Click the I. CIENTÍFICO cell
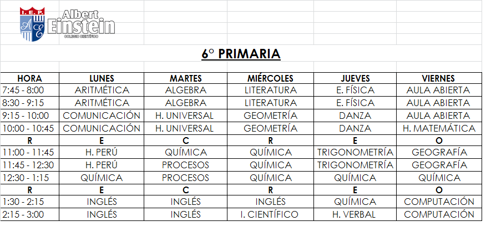The width and height of the screenshot is (491, 226). pos(270,214)
